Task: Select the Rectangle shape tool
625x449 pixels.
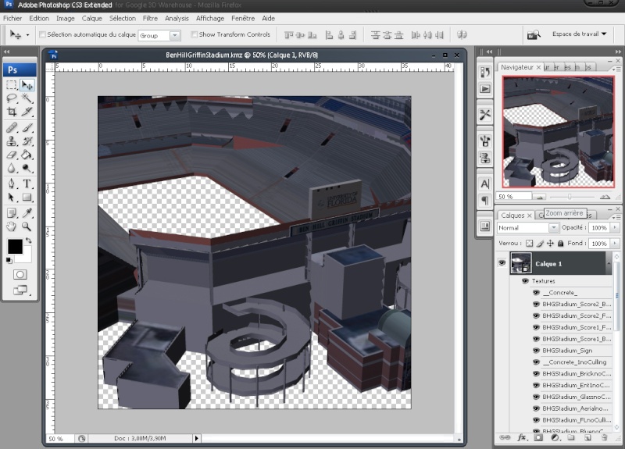Action: 27,198
